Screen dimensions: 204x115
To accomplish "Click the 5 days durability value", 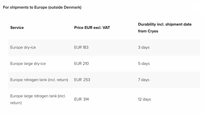I will pos(144,63).
